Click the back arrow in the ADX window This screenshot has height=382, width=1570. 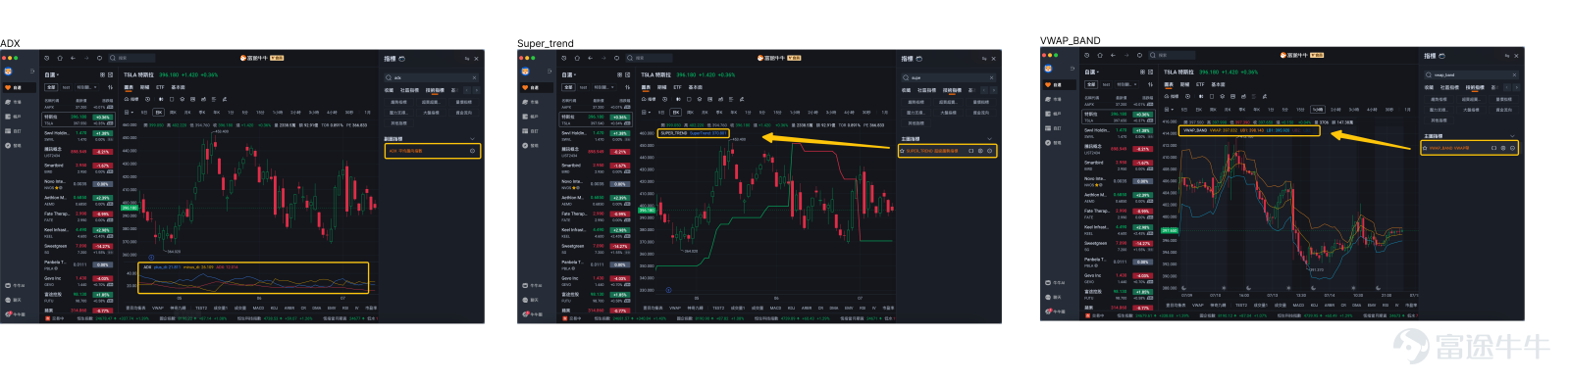pos(73,58)
